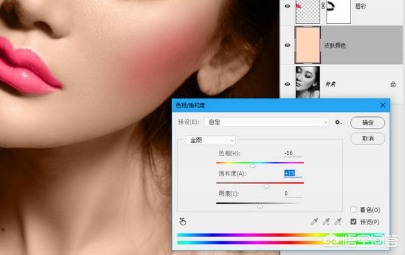The image size is (405, 255).
Task: Hide the 唇彩 layer
Action: (287, 6)
